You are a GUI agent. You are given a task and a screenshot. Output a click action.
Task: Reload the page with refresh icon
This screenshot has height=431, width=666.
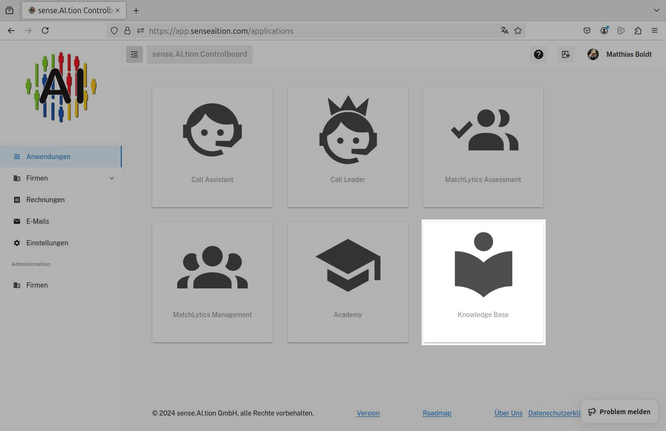click(x=45, y=30)
